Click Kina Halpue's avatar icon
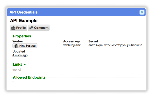Image resolution: width=153 pixels, height=96 pixels. tap(16, 46)
